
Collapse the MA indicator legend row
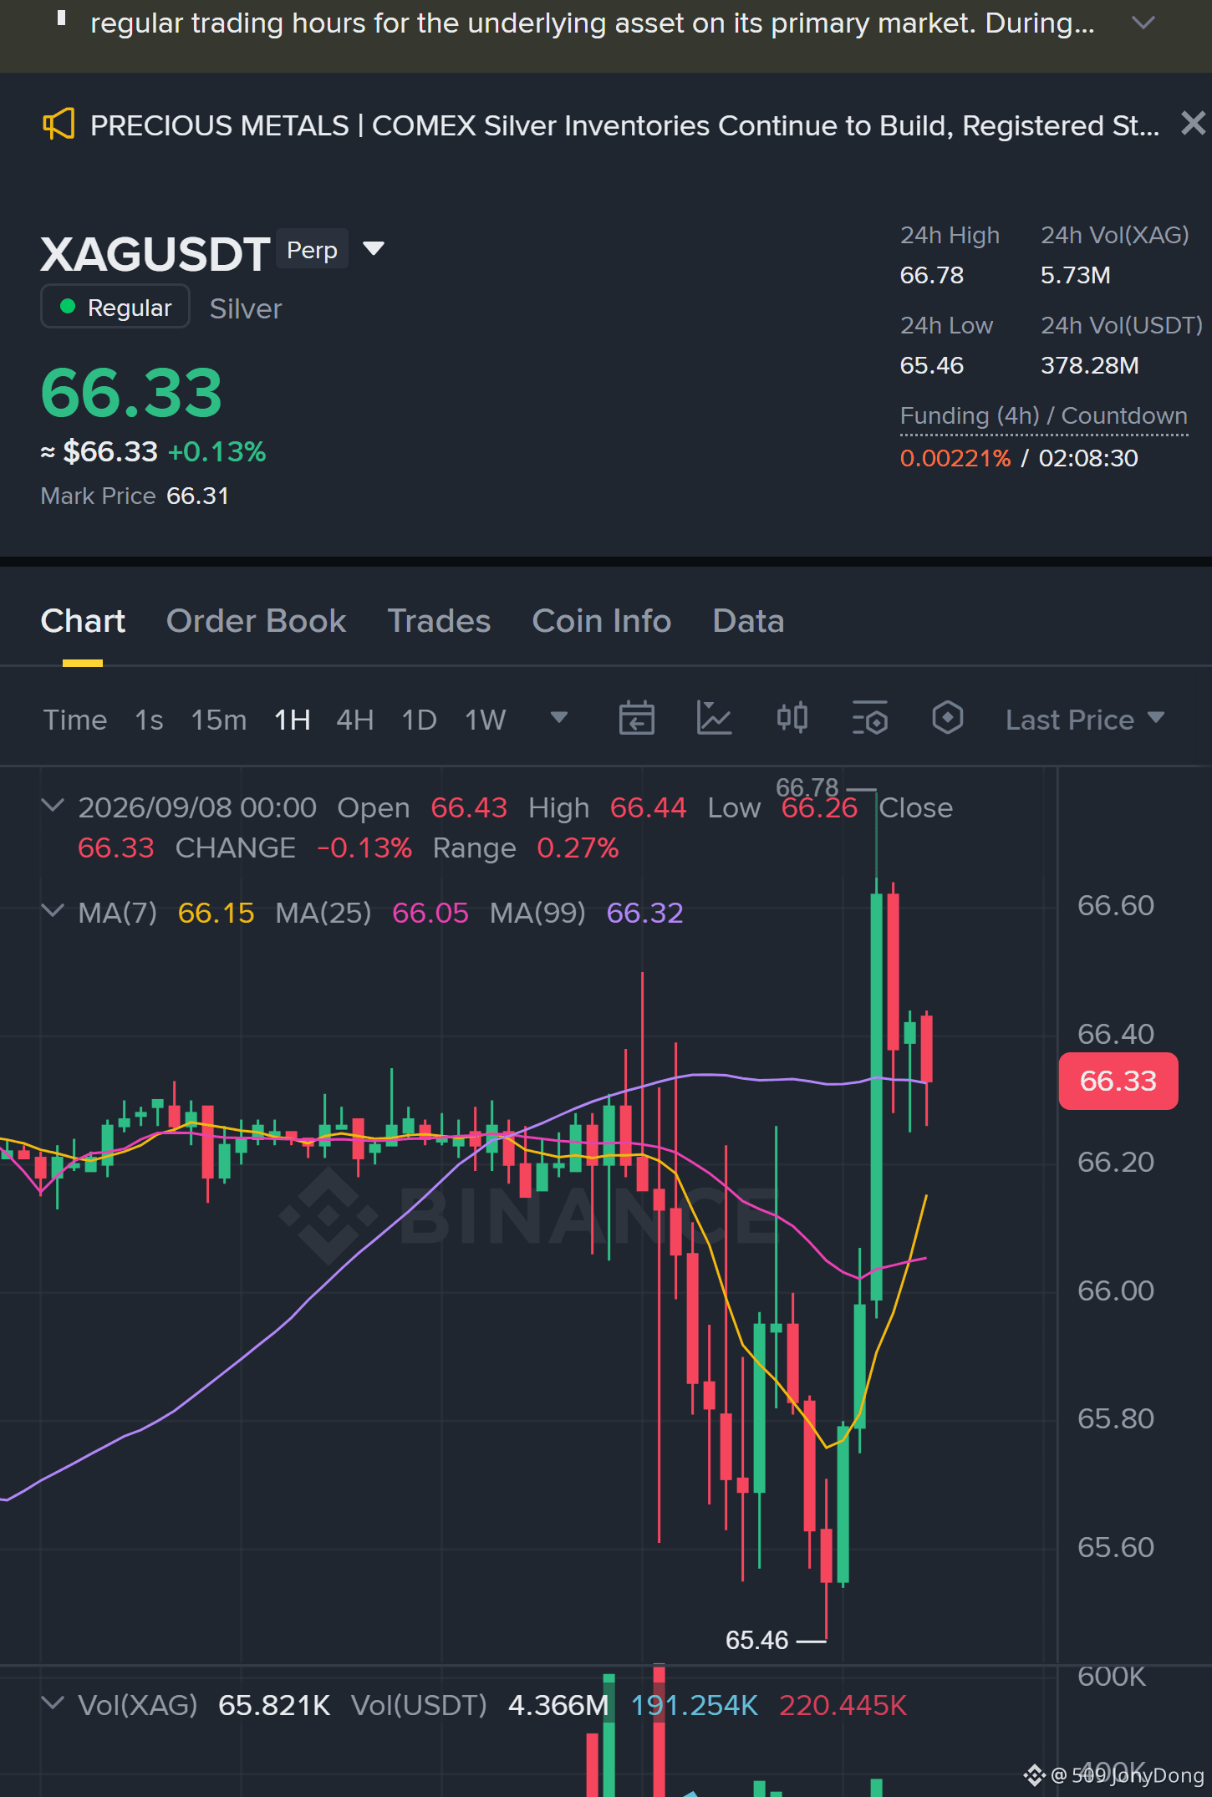coord(53,911)
